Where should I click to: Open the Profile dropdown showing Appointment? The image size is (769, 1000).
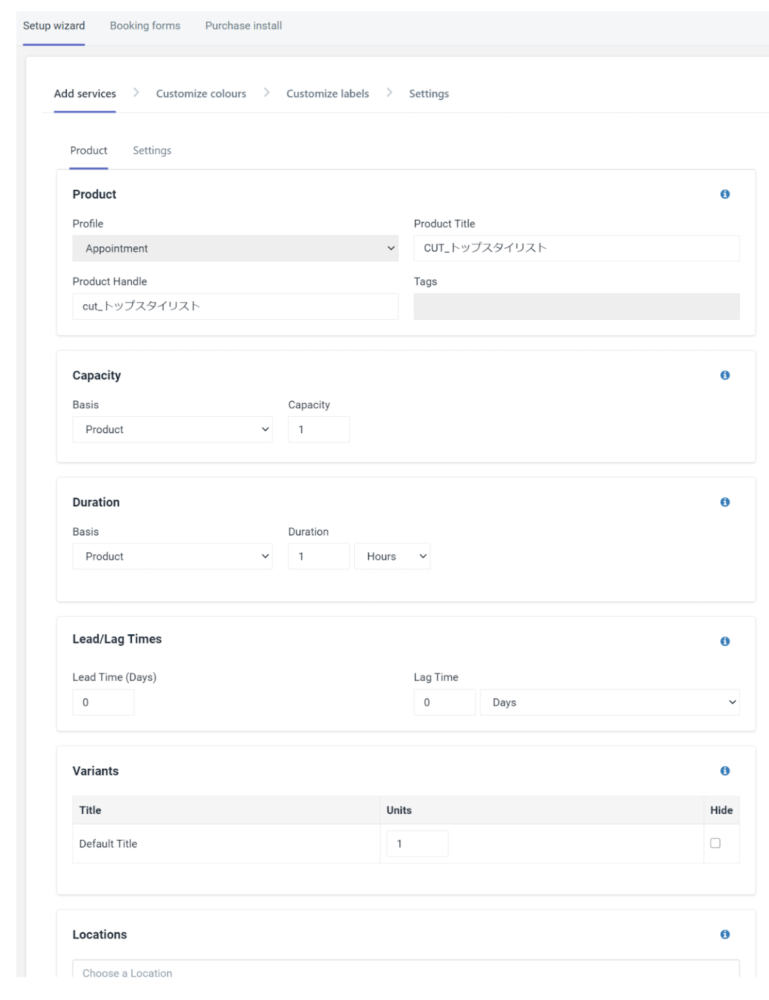(235, 248)
